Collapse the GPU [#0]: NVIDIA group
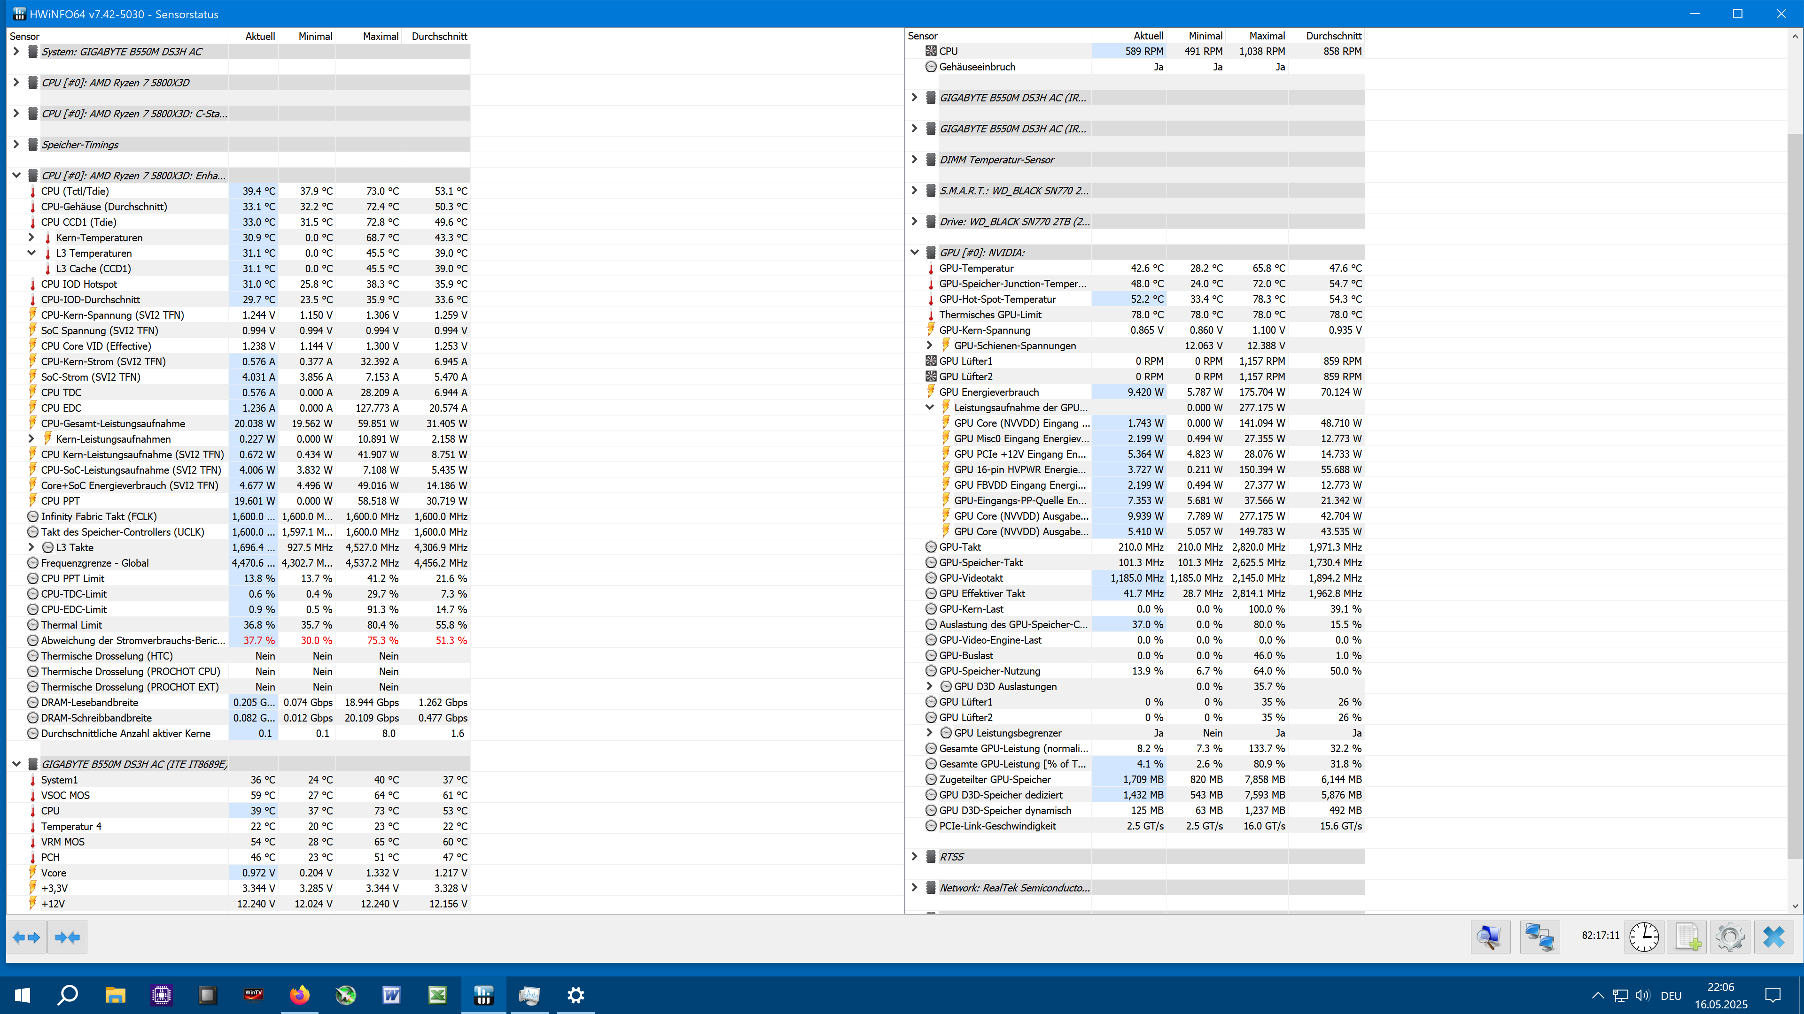Viewport: 1804px width, 1014px height. click(915, 253)
